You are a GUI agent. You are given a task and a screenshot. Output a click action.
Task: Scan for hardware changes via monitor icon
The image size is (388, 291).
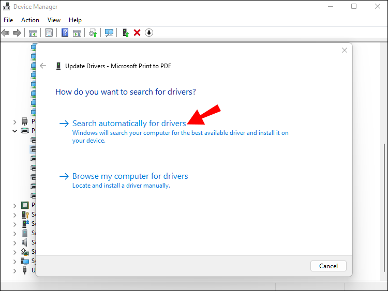point(109,33)
